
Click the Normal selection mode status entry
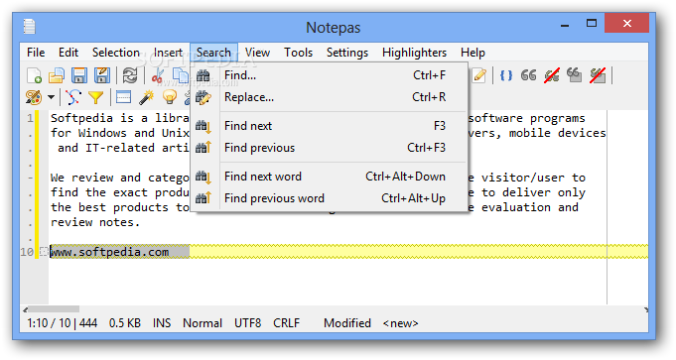(203, 323)
